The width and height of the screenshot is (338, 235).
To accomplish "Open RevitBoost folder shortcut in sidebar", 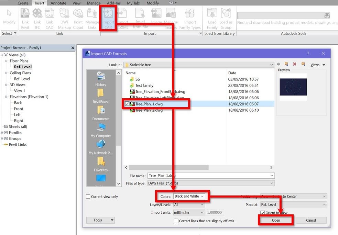I will [x=101, y=96].
